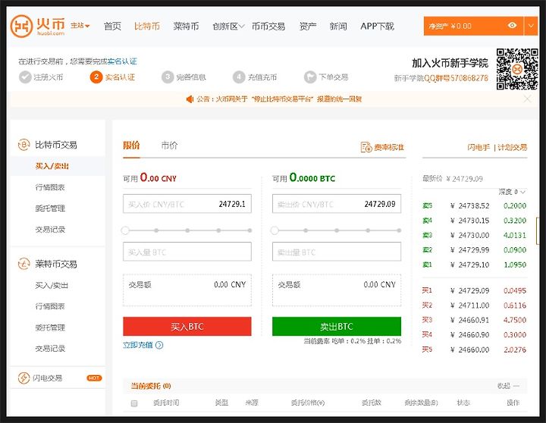Click the 卖出量 BTC input field
Image resolution: width=546 pixels, height=423 pixels.
[x=337, y=252]
